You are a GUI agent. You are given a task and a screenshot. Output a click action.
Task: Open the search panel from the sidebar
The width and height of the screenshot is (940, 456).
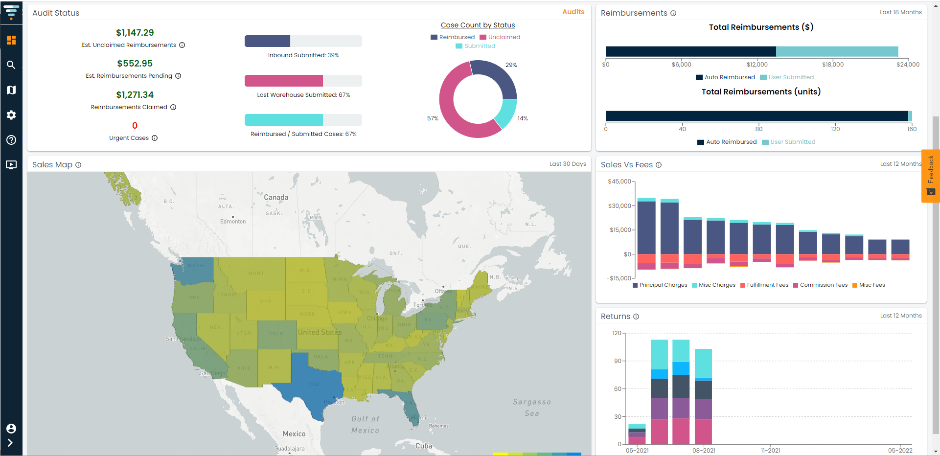(x=11, y=65)
